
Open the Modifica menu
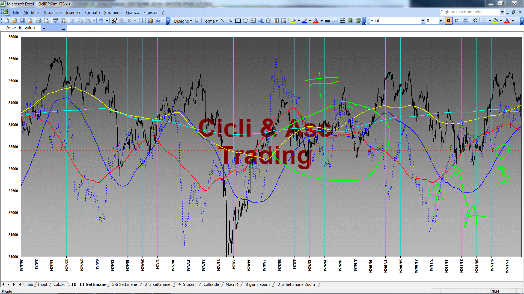31,12
